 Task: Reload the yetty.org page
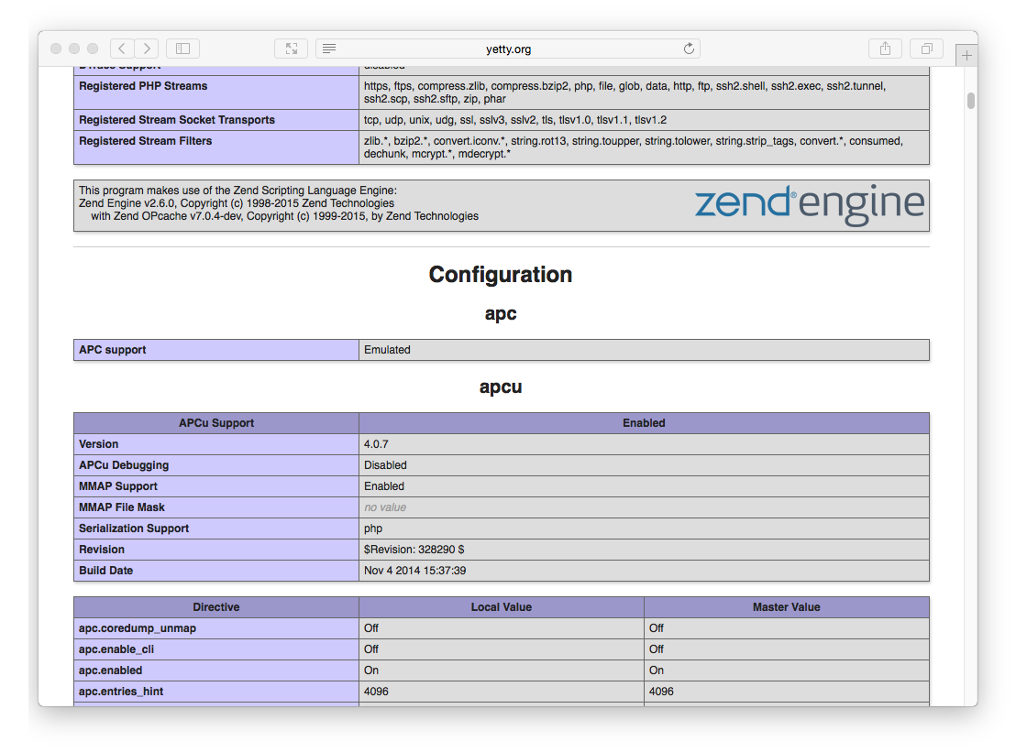click(x=689, y=49)
